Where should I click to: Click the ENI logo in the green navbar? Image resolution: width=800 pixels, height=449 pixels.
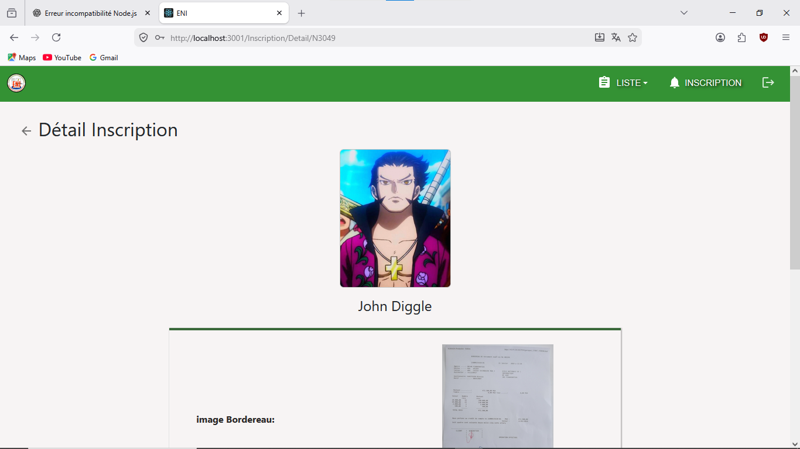[x=16, y=83]
